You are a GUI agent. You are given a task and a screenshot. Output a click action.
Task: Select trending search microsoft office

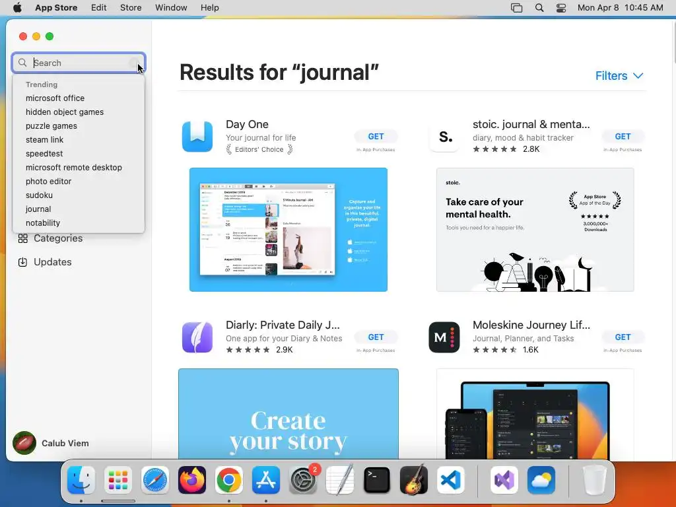[55, 98]
